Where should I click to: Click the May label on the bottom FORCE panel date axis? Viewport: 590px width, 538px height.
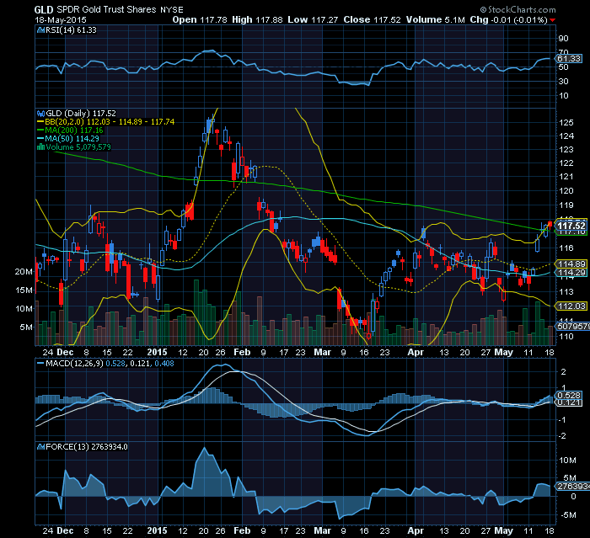(503, 531)
